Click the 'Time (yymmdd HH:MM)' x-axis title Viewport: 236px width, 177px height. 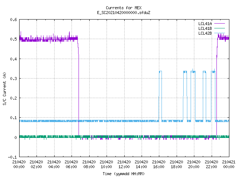124,174
